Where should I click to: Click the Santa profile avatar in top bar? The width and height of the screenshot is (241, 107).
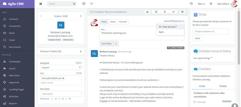point(234,4)
